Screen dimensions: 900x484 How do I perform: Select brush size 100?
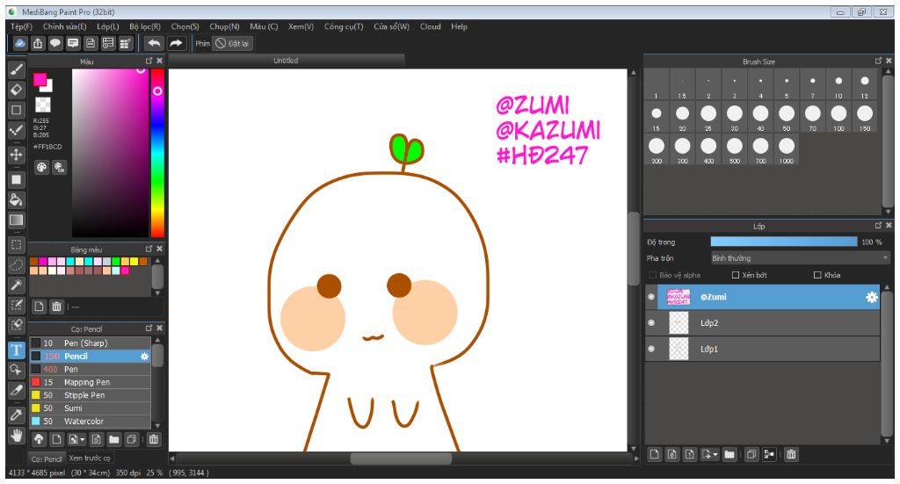(x=838, y=118)
